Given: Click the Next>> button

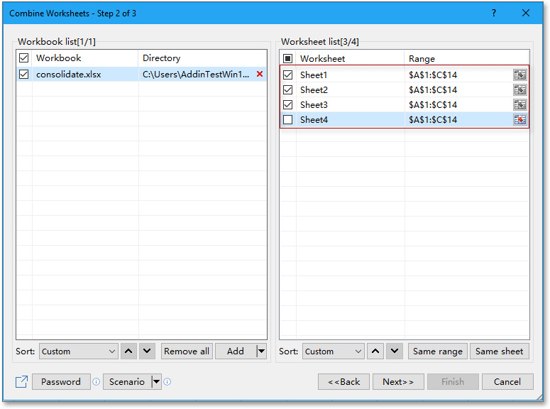Looking at the screenshot, I should [398, 382].
